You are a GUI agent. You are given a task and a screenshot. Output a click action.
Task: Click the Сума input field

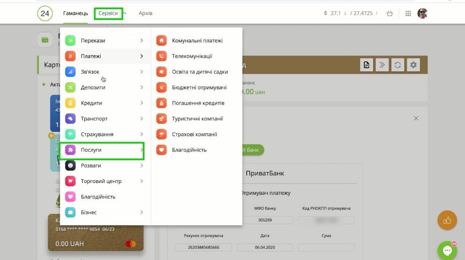tap(326, 247)
